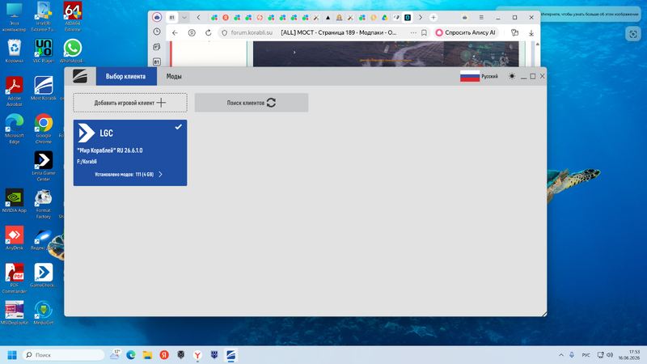Click РУС input language indicator
647x364 pixels.
click(586, 355)
